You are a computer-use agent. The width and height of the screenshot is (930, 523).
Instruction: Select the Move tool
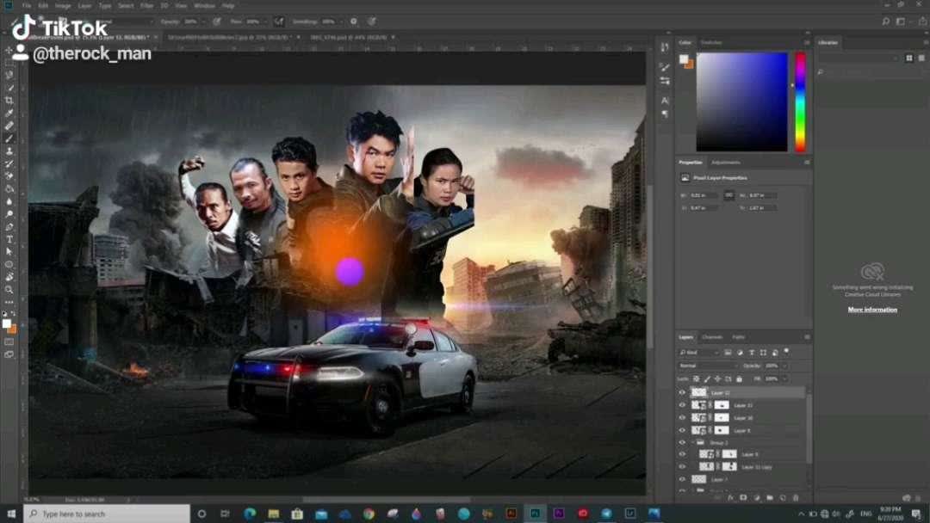pyautogui.click(x=10, y=50)
